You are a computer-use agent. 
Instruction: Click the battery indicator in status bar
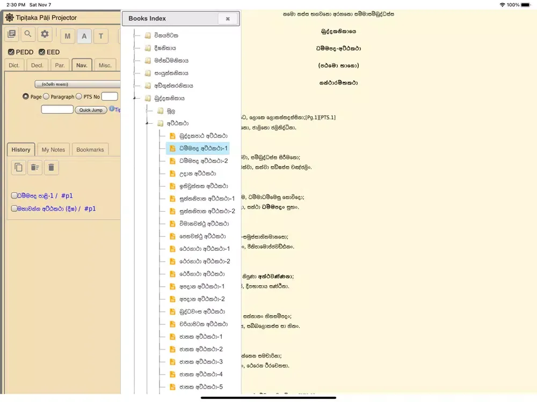pos(526,5)
